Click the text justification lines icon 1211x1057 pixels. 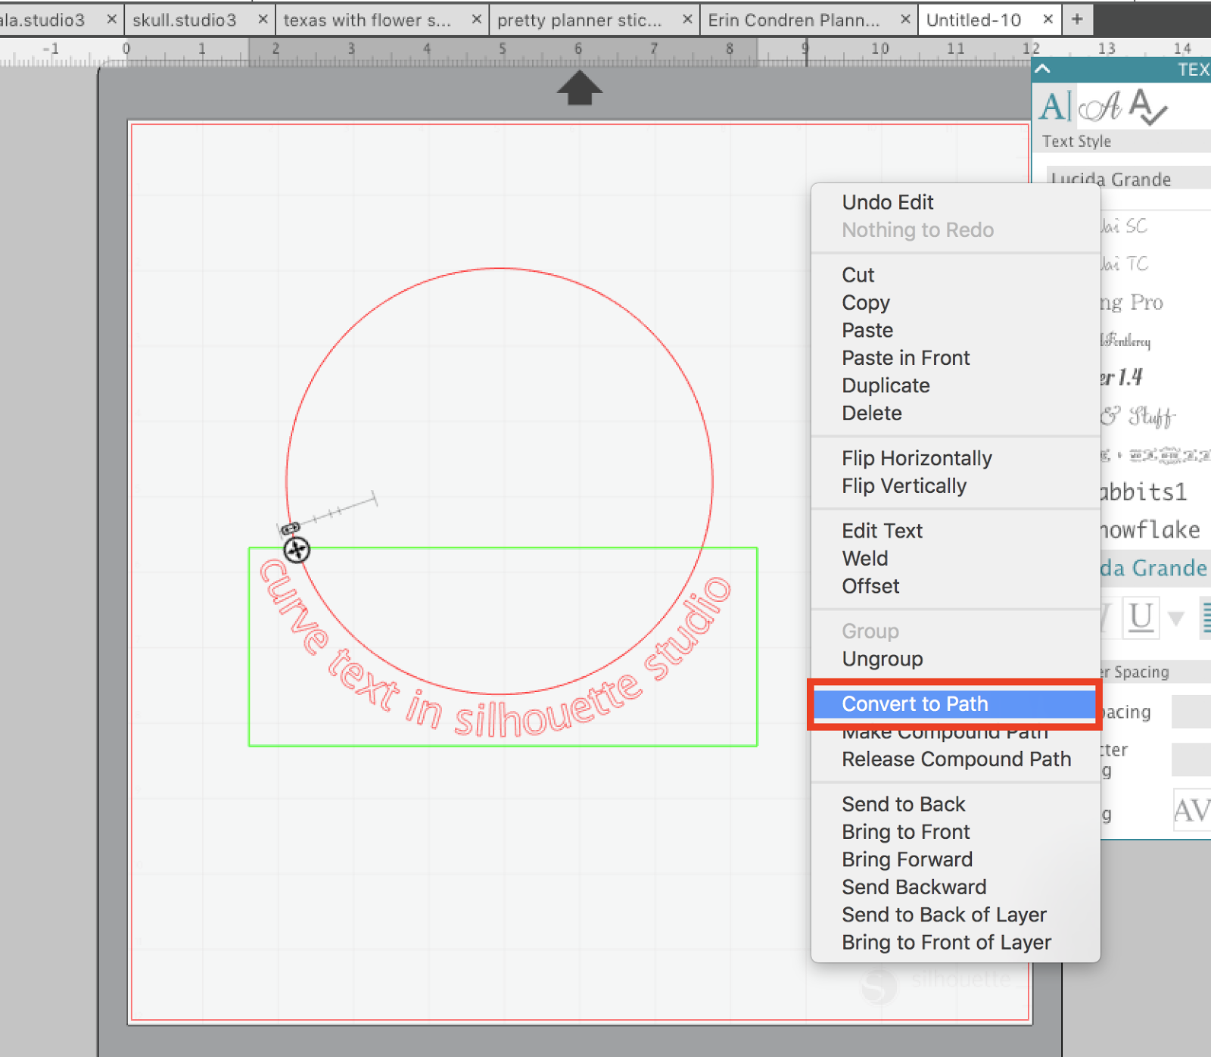coord(1205,617)
